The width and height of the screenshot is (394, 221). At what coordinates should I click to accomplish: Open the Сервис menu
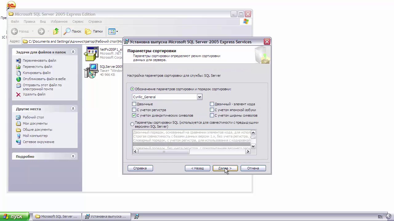click(78, 21)
